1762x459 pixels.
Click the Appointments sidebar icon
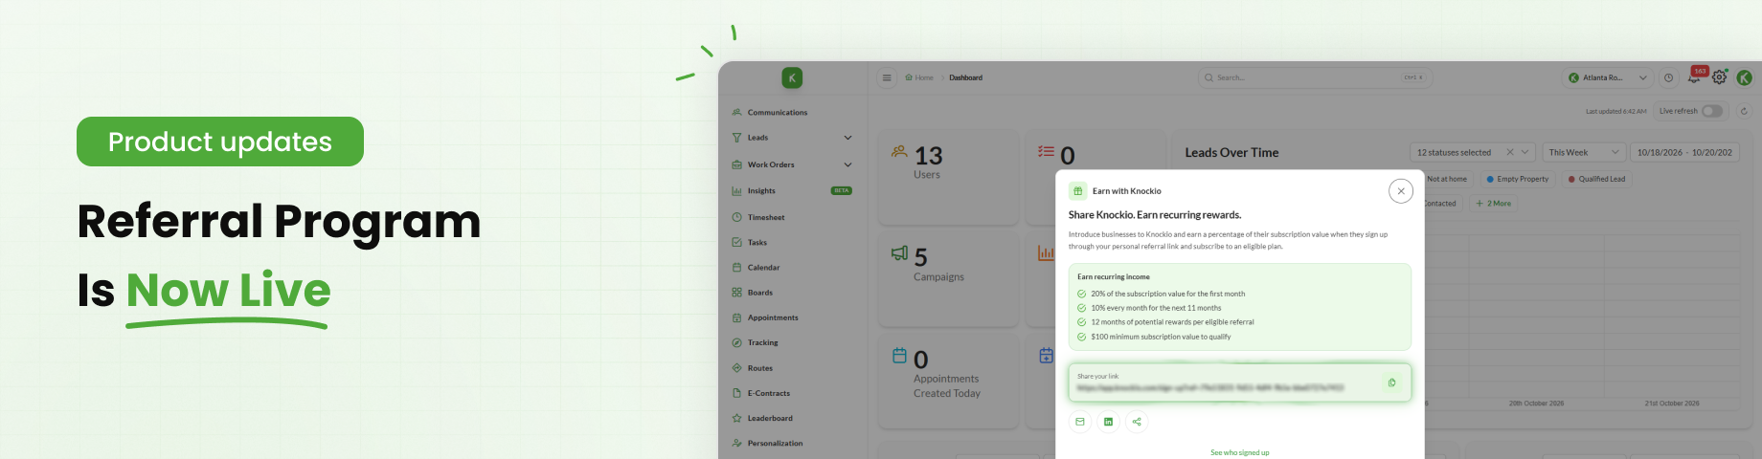[736, 317]
